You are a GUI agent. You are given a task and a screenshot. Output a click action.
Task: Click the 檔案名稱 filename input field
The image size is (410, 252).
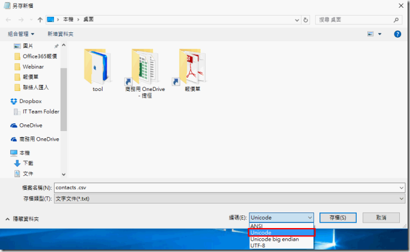tap(228, 187)
